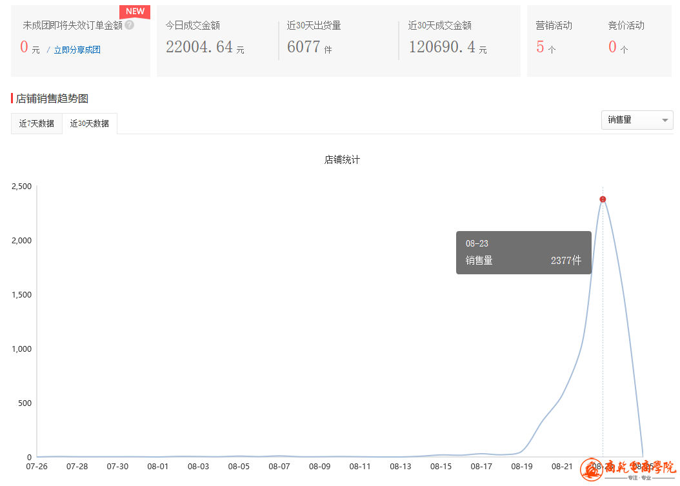Screen dimensions: 680x486
Task: Click the 店铺统计 chart title
Action: pos(342,159)
